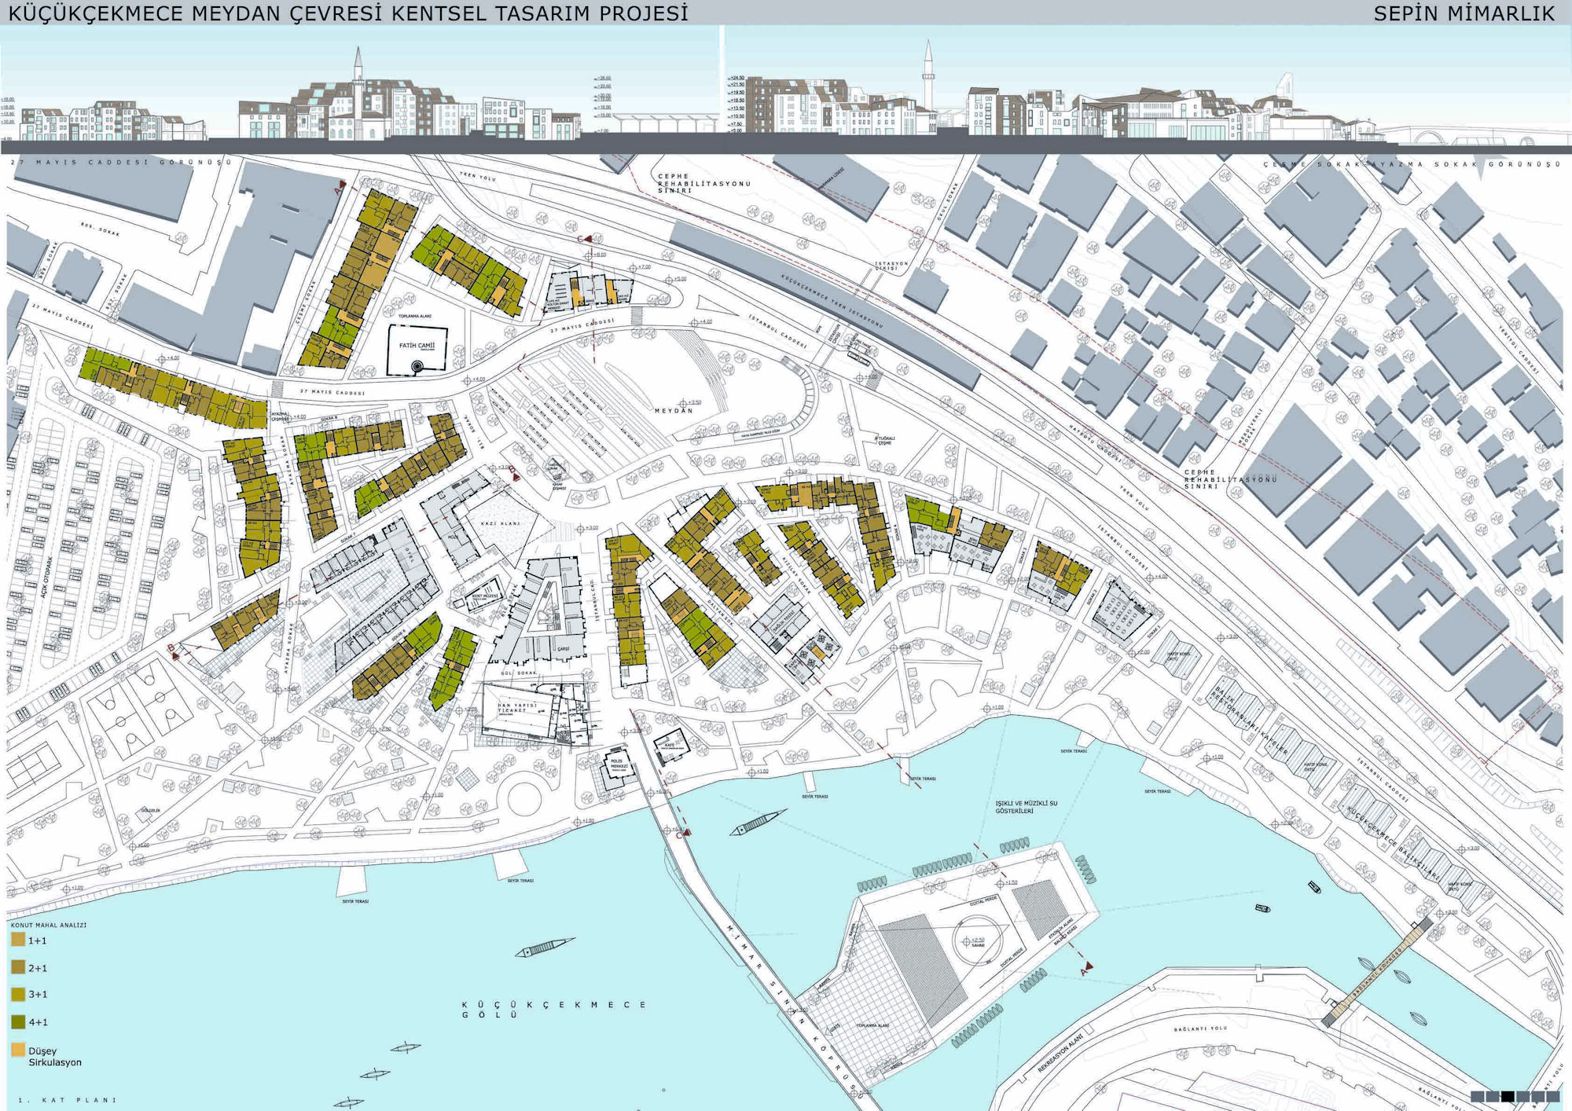Viewport: 1572px width, 1111px height.
Task: Click the FATİH CAMİİ mosque outline
Action: click(417, 349)
